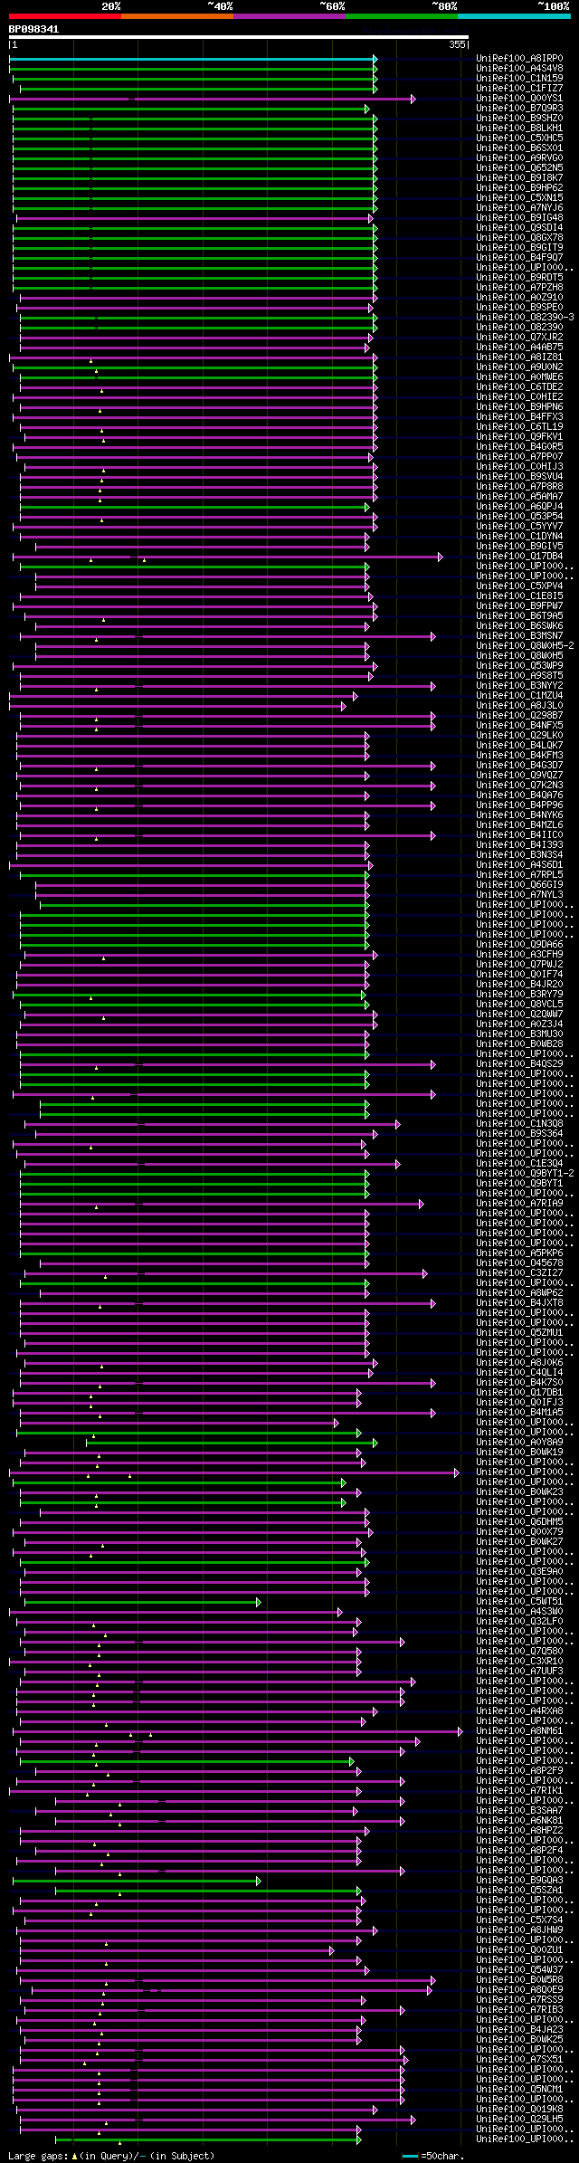Select label UniRef100_B3MSN7
The height and width of the screenshot is (2163, 579).
pos(519,636)
